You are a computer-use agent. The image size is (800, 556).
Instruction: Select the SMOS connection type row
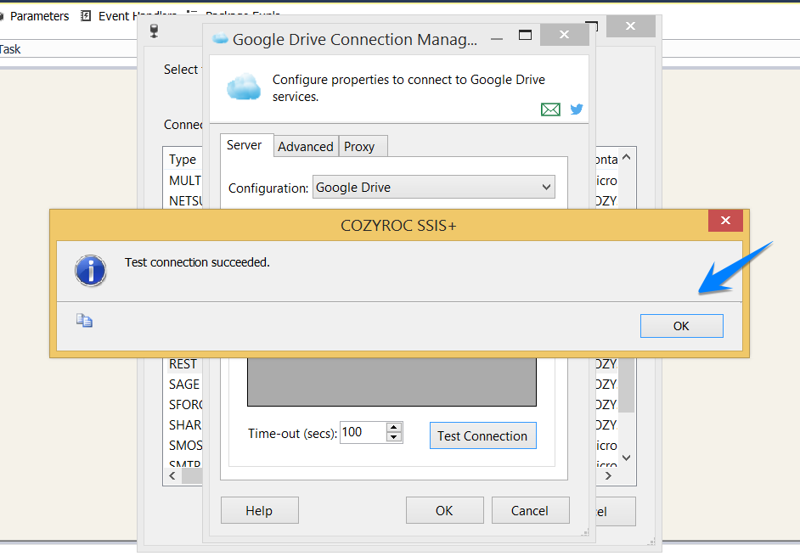(184, 446)
